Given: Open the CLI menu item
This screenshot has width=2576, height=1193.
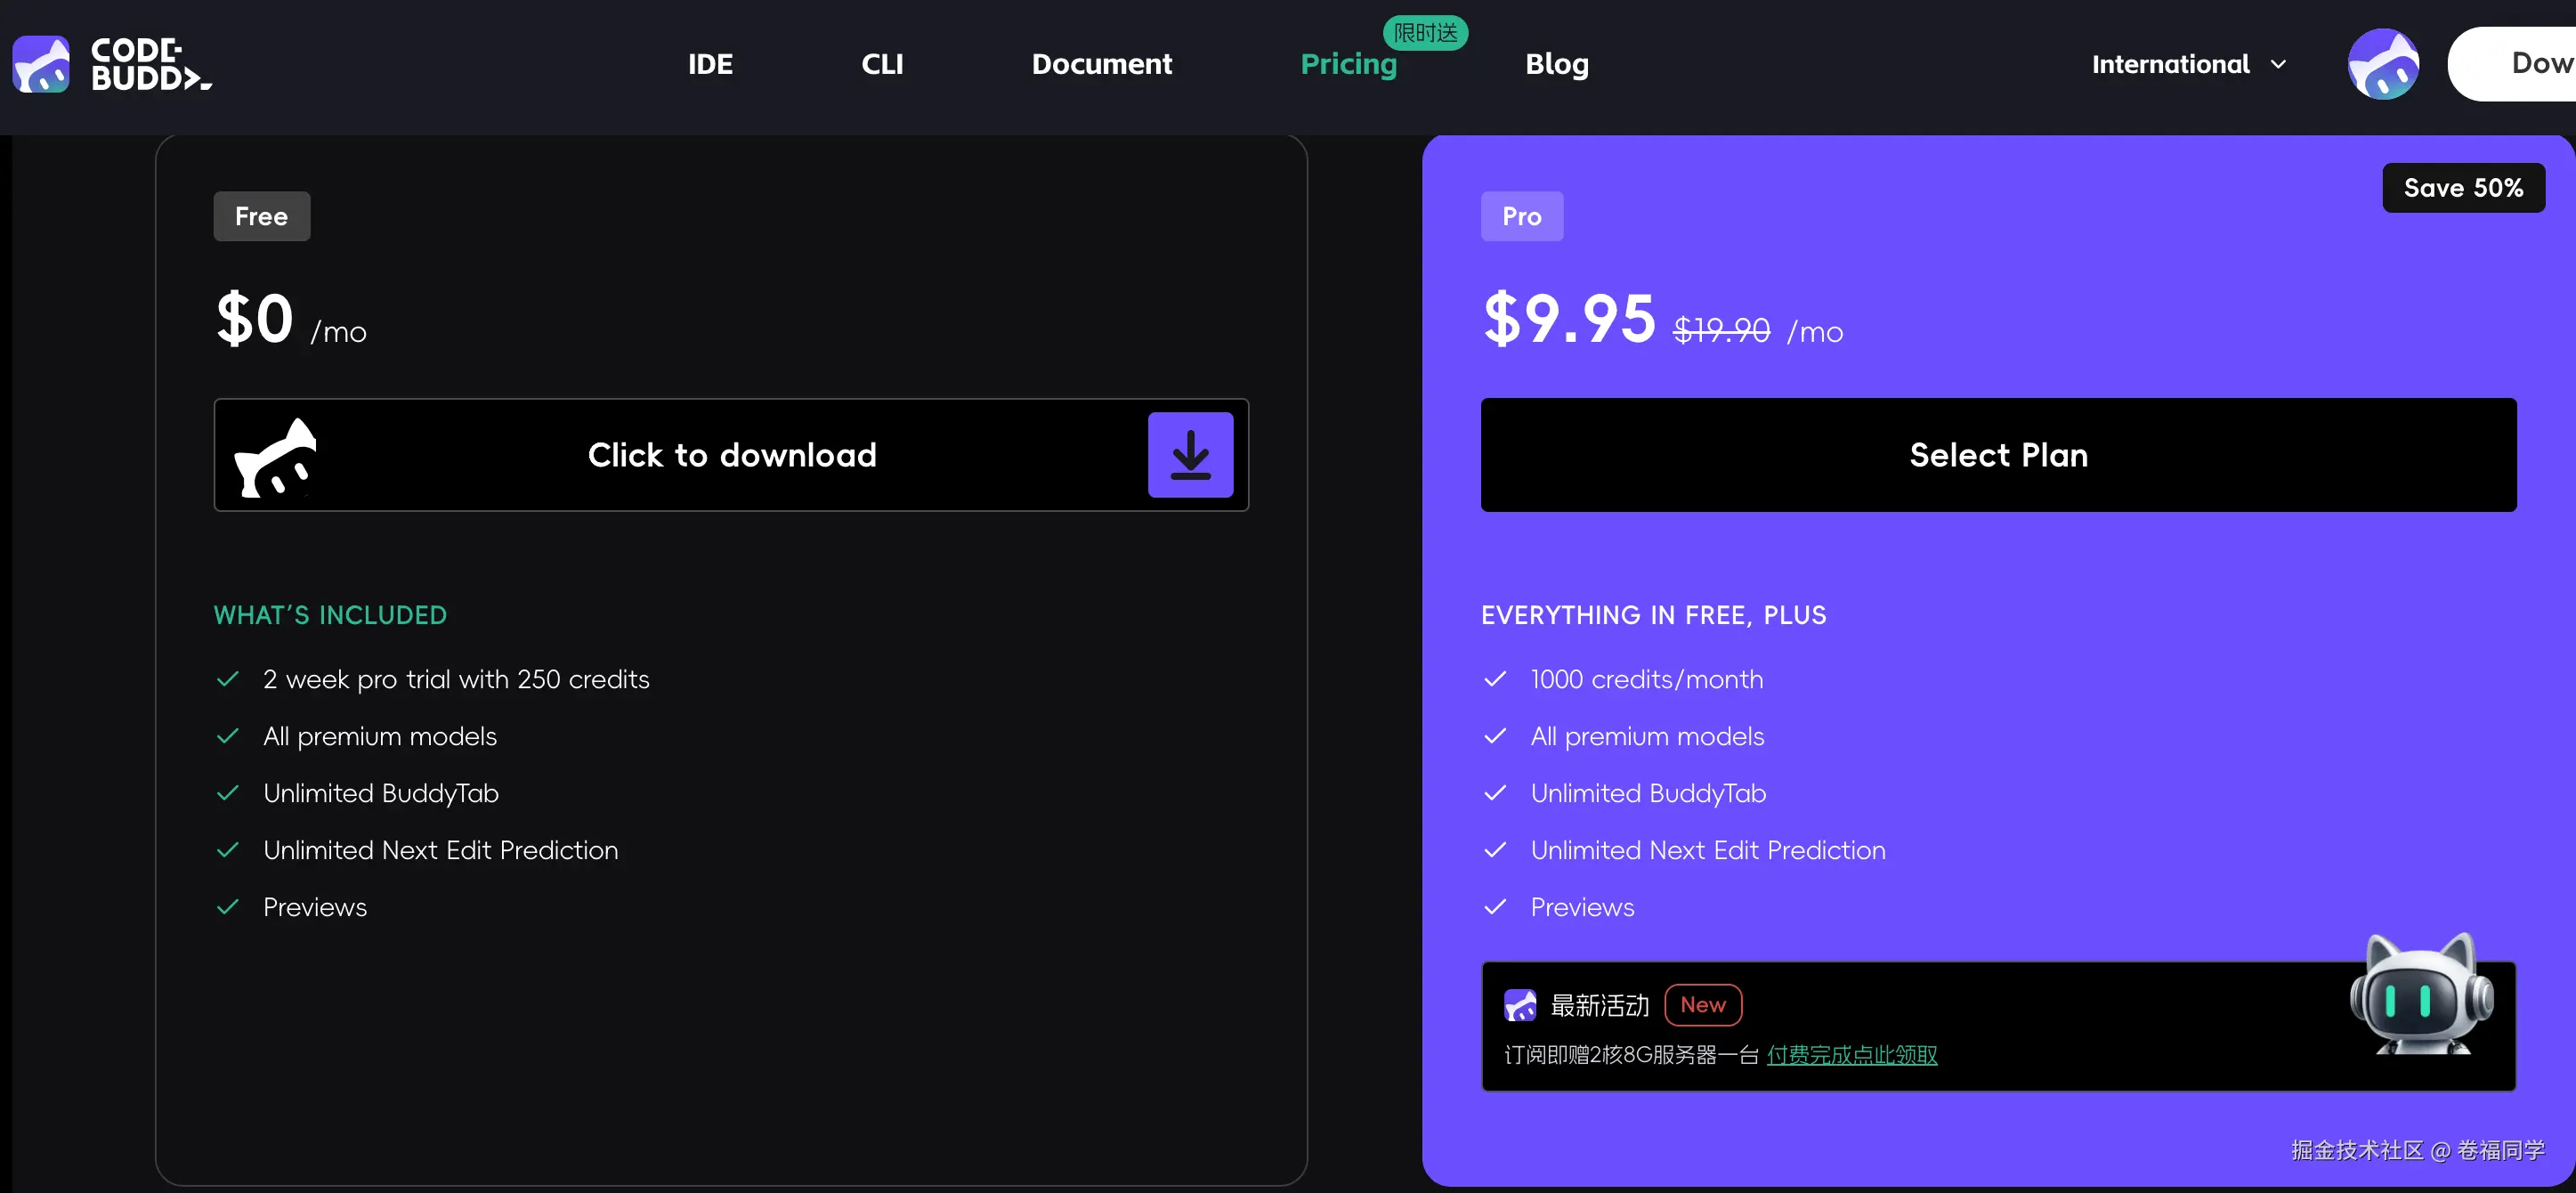Looking at the screenshot, I should (882, 64).
